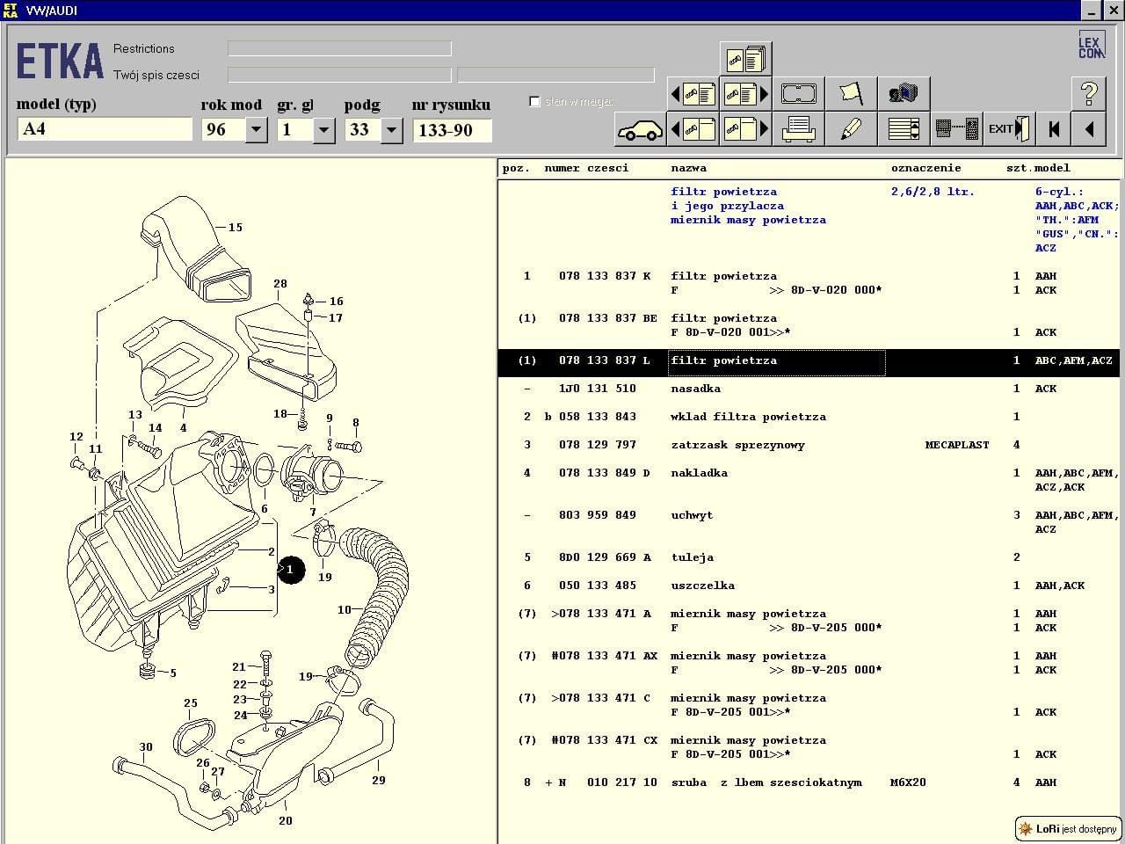1125x844 pixels.
Task: Click part label 10 in diagram
Action: click(x=345, y=609)
